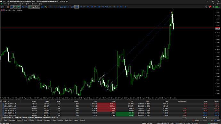Click the Ticket column header
Viewport: 221px width, 124px height.
click(x=47, y=101)
